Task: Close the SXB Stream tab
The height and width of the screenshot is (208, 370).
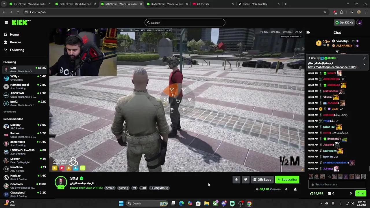Action: pos(141,4)
